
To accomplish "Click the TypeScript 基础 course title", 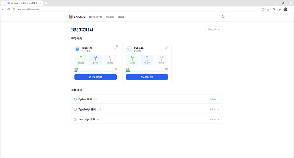I will click(x=87, y=109).
